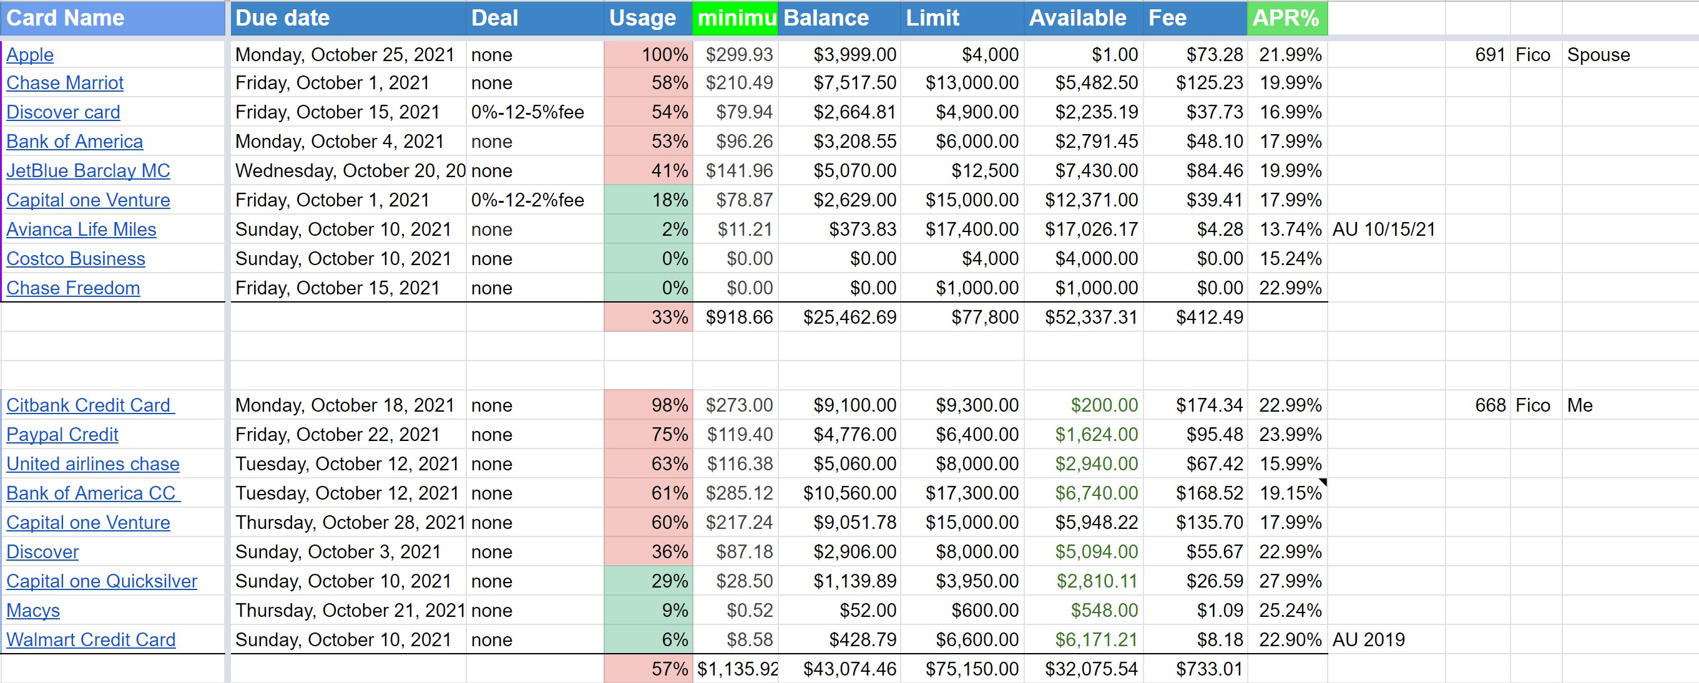Select the total limit $77,800 cell
Screen dimensions: 1699x683
pos(962,317)
